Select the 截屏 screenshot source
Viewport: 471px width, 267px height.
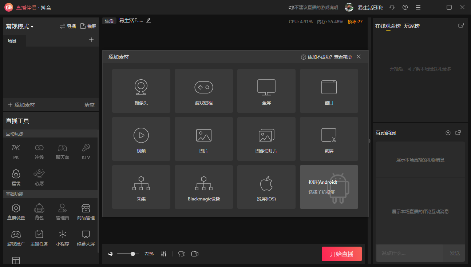tap(329, 139)
